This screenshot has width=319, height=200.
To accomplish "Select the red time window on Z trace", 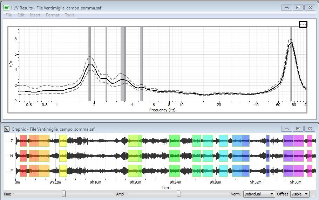I will (x=23, y=141).
